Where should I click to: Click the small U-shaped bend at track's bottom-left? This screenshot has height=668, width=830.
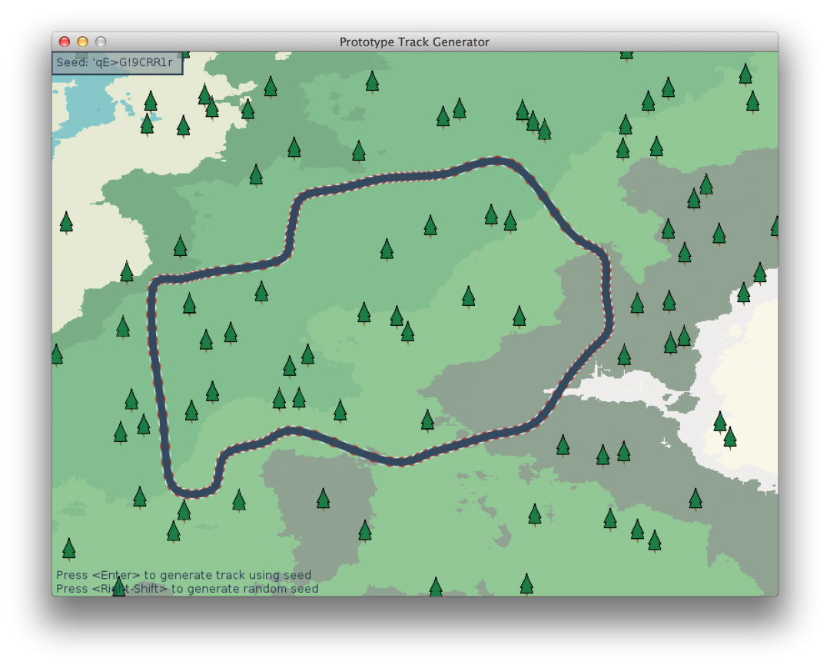tap(193, 490)
